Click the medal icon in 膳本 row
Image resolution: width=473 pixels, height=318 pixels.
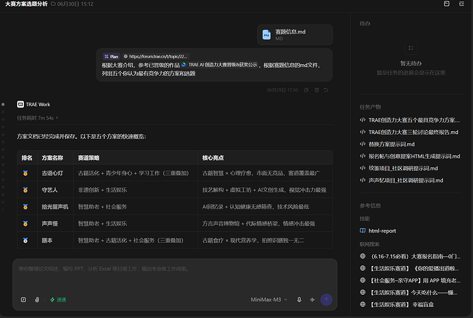(25, 240)
